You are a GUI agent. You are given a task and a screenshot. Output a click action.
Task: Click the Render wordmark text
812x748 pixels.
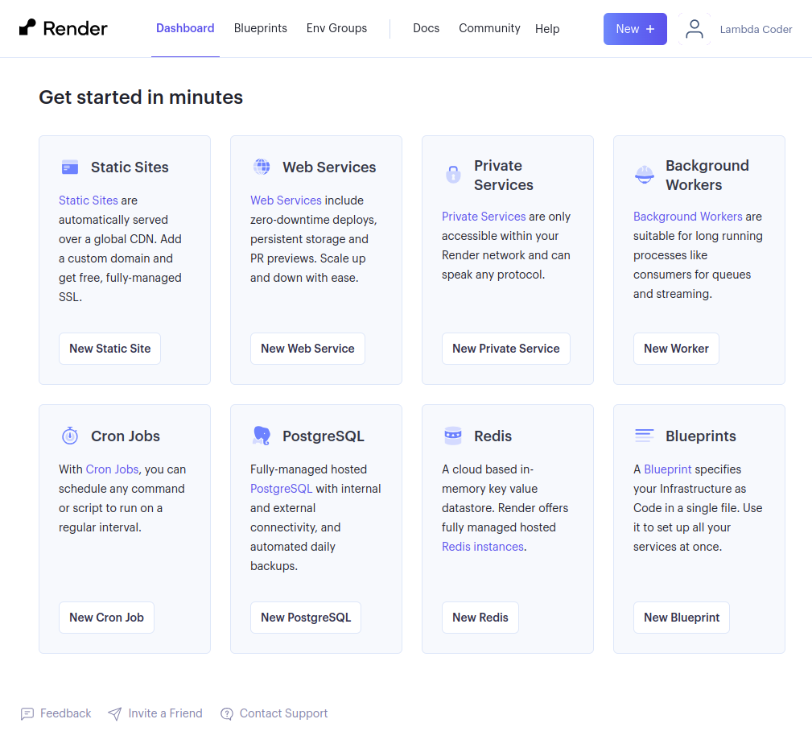coord(75,28)
